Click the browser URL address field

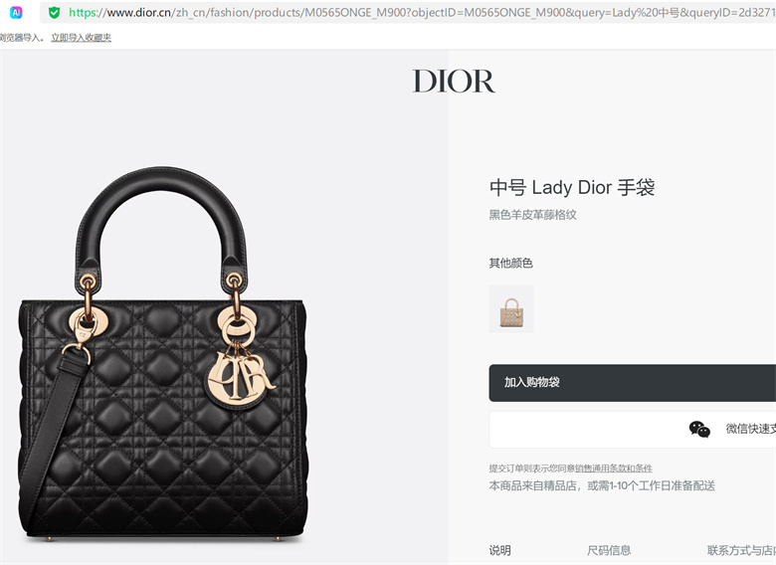pyautogui.click(x=421, y=12)
